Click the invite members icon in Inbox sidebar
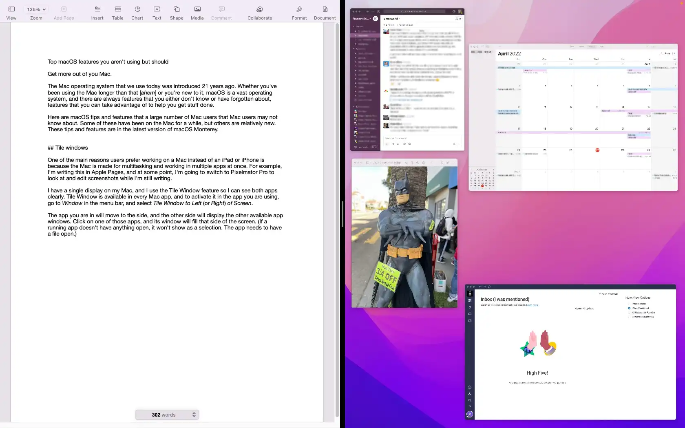685x428 pixels. click(x=470, y=394)
